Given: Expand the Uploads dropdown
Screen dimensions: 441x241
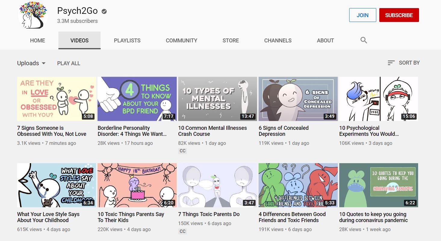Looking at the screenshot, I should click(x=31, y=63).
